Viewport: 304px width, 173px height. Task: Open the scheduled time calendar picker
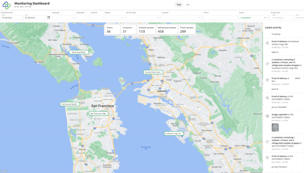(49, 17)
